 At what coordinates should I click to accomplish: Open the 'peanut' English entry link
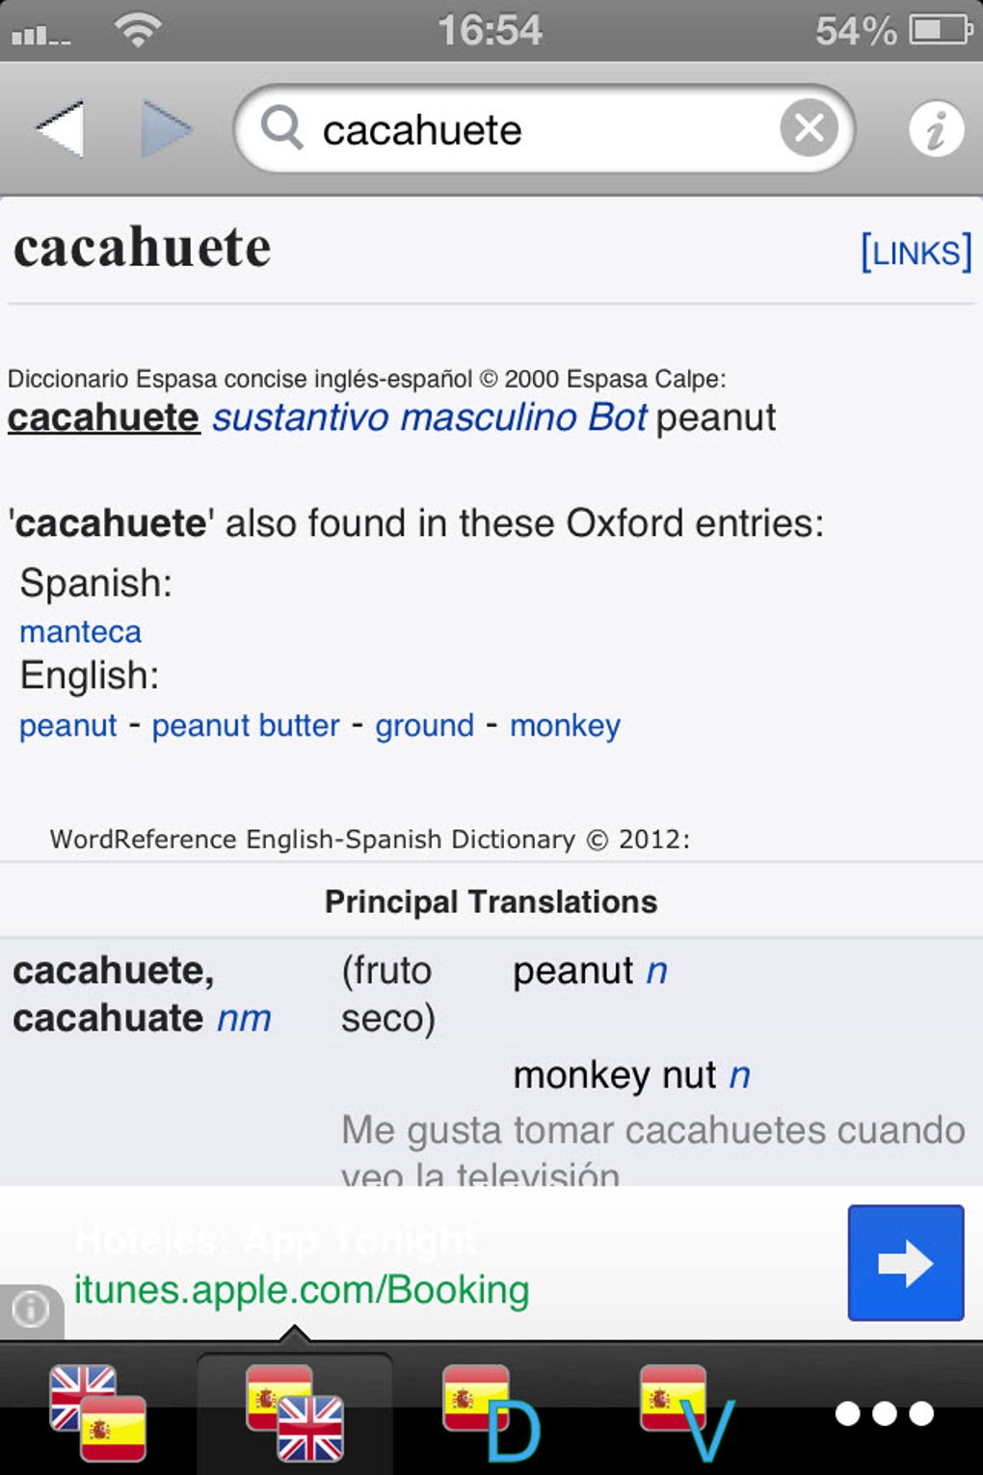[x=68, y=725]
